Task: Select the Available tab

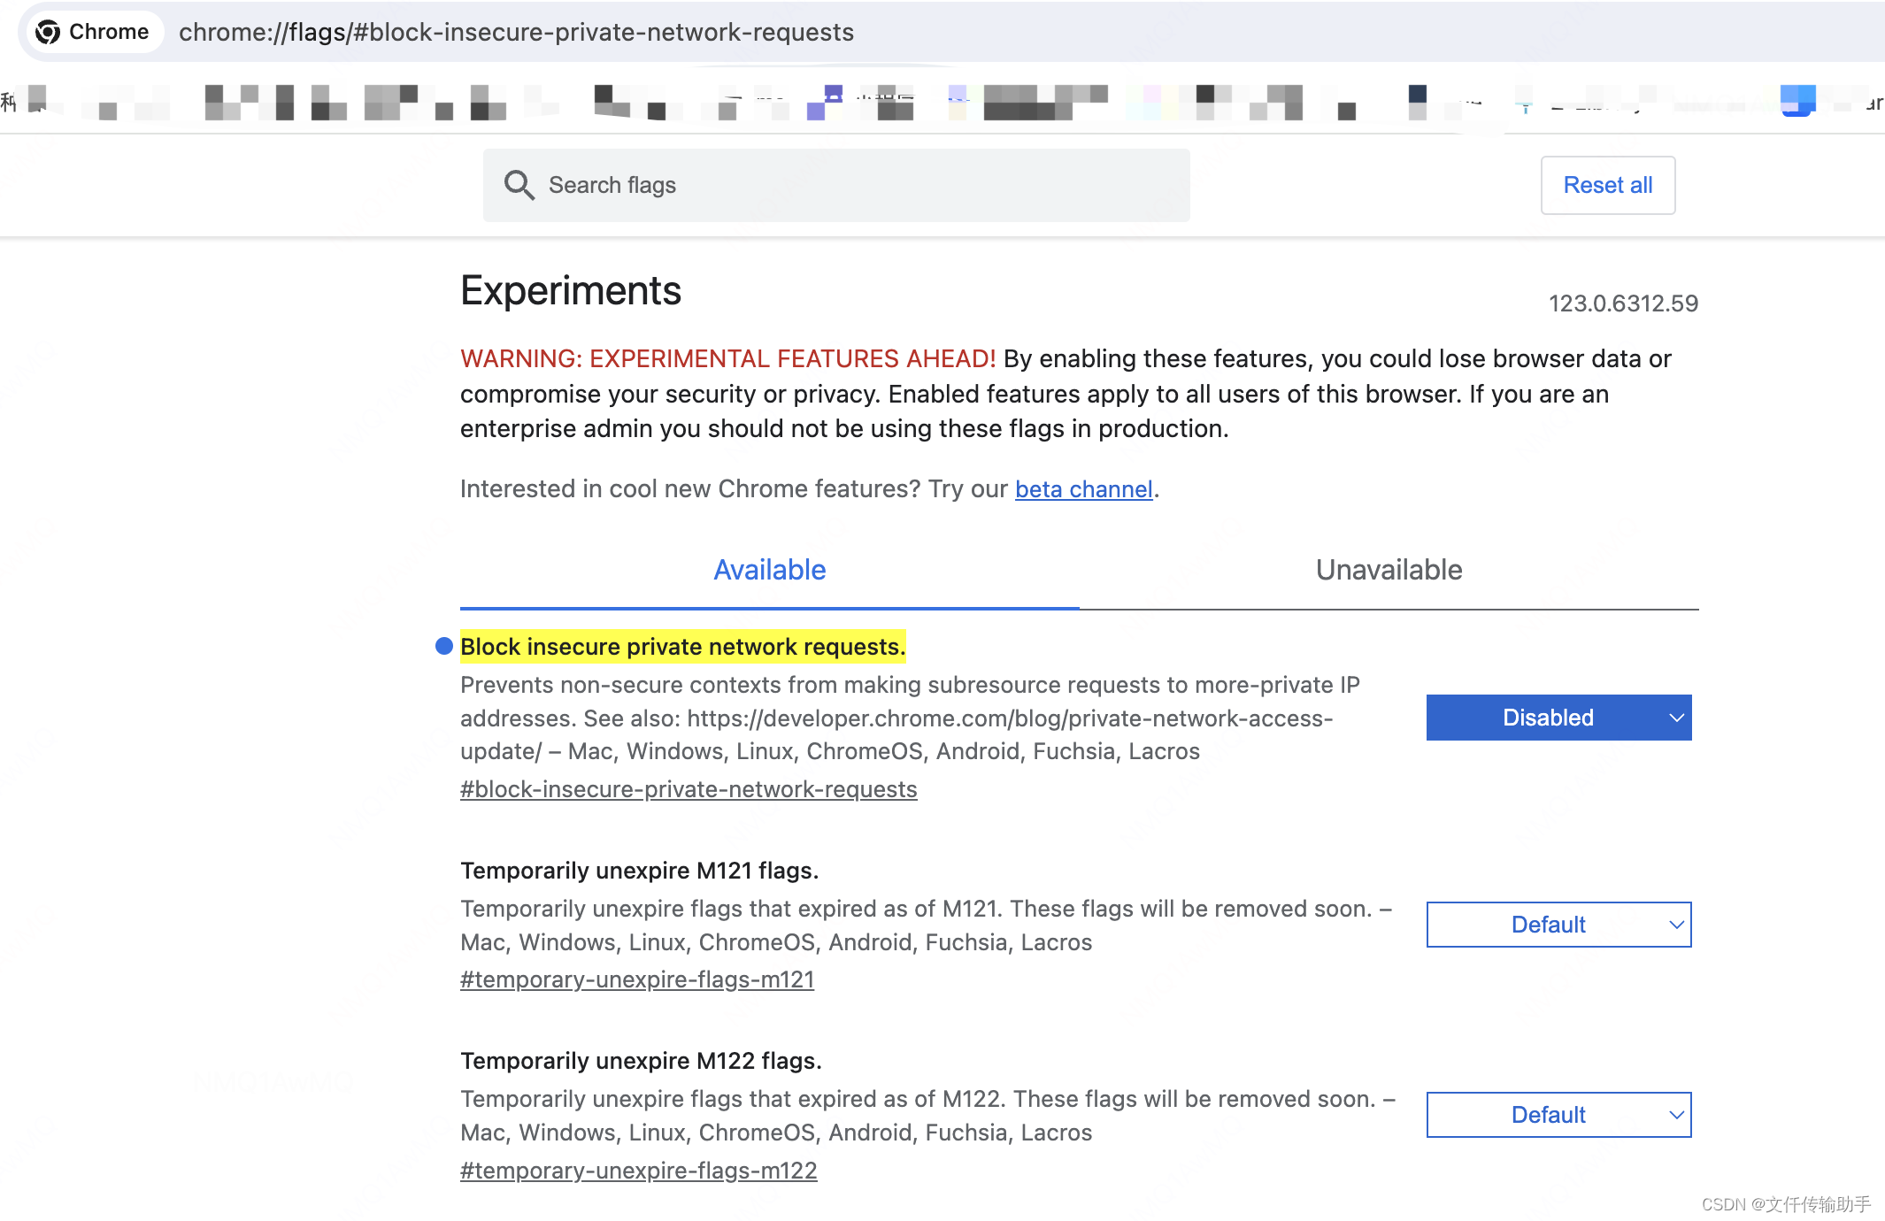Action: point(769,570)
